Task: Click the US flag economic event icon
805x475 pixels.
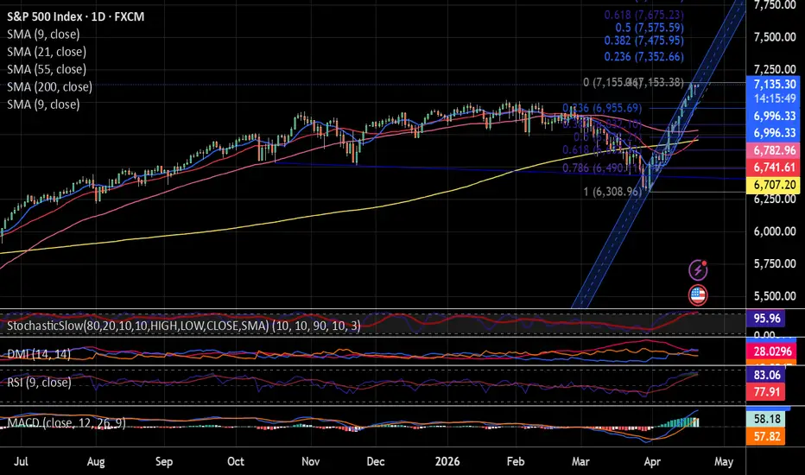Action: click(x=698, y=295)
